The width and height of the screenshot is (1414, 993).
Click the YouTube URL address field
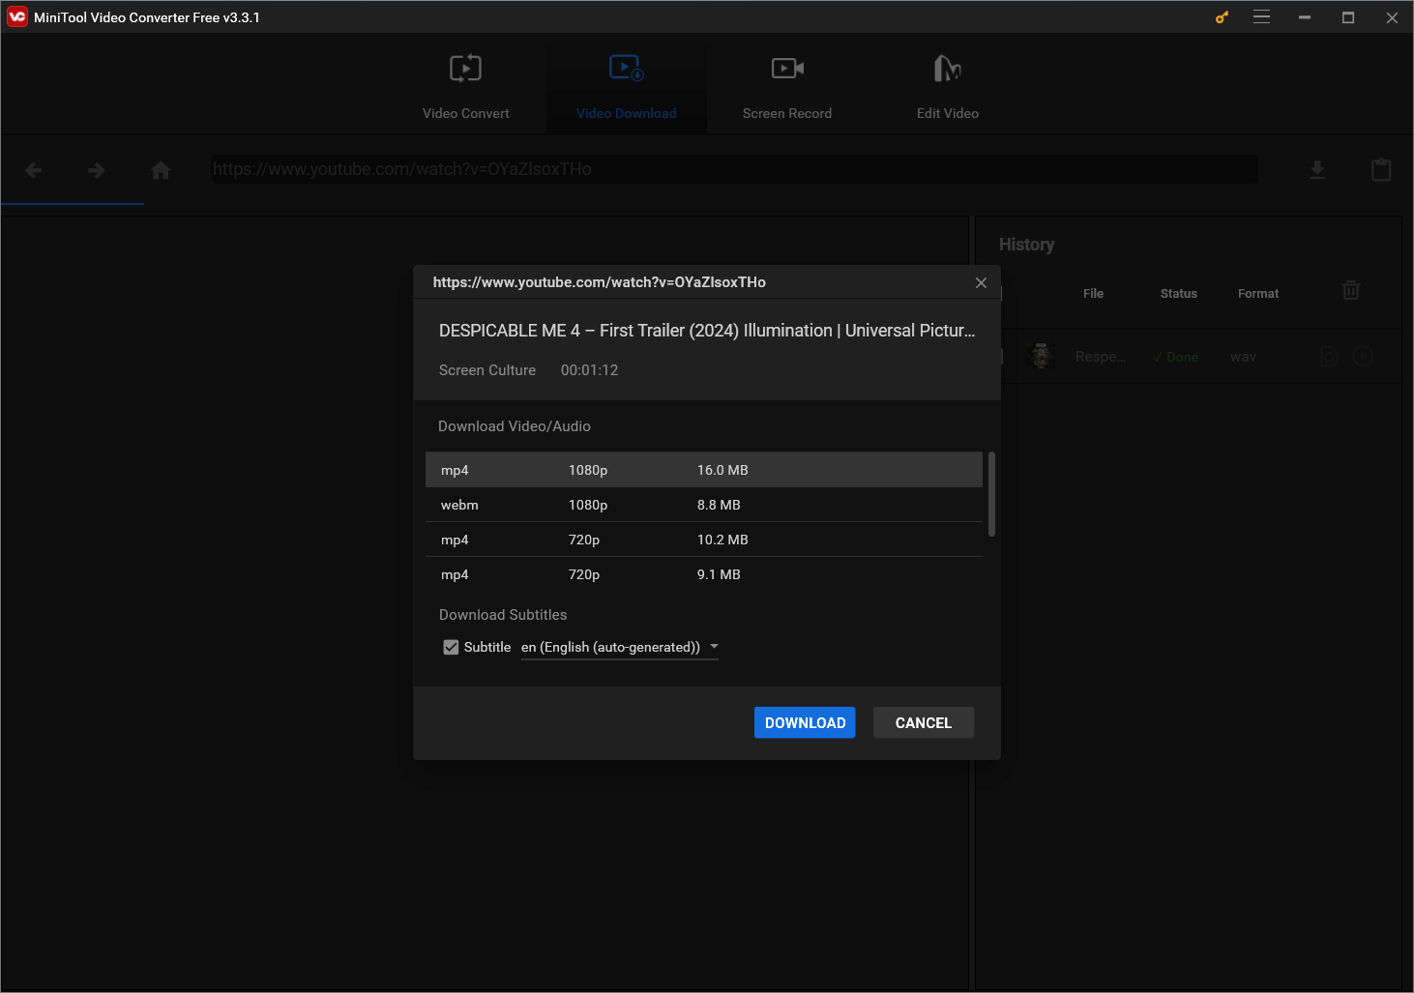pos(735,169)
